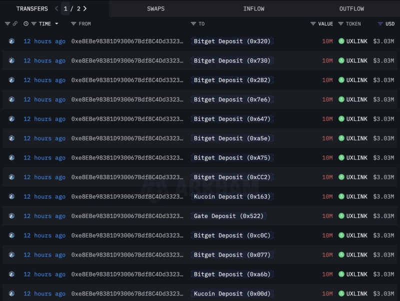Click the link icon in header row
400x301 pixels.
(x=15, y=23)
